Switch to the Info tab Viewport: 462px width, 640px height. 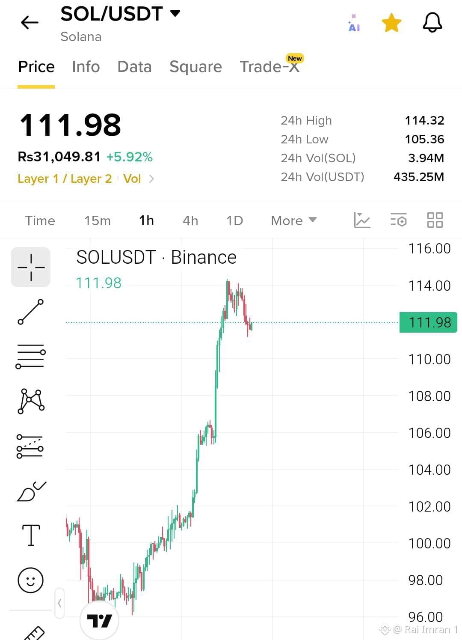(x=86, y=67)
